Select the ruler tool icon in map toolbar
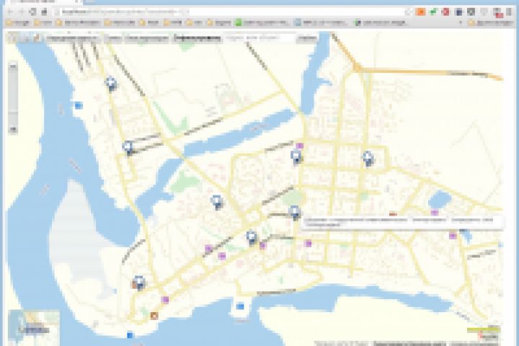Viewport: 519px width, 346px height. (37, 37)
